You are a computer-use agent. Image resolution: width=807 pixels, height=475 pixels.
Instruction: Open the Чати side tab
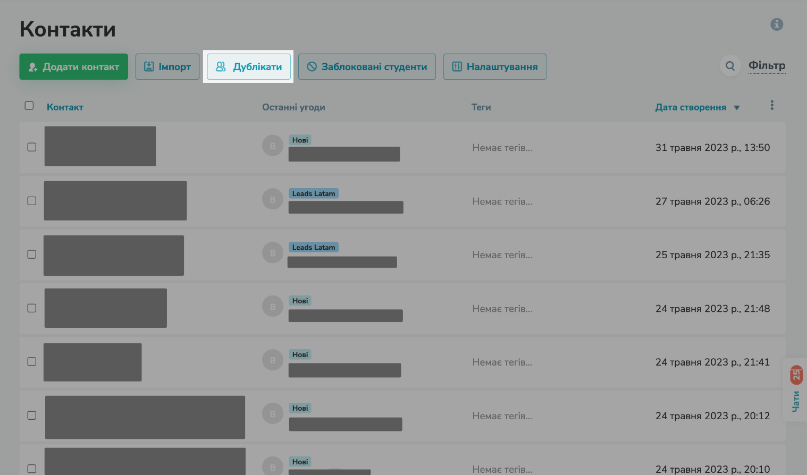point(795,391)
